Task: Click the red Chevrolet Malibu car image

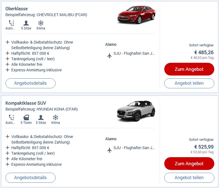Action: (136, 15)
